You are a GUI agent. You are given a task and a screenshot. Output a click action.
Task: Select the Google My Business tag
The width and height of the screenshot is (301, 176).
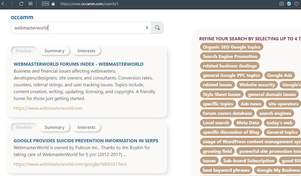278,170
